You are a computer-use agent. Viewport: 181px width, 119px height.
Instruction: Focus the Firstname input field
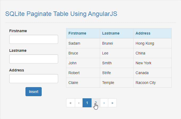point(34,39)
